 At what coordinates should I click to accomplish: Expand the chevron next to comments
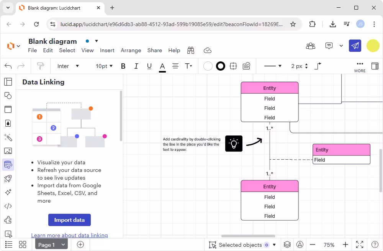tap(341, 46)
